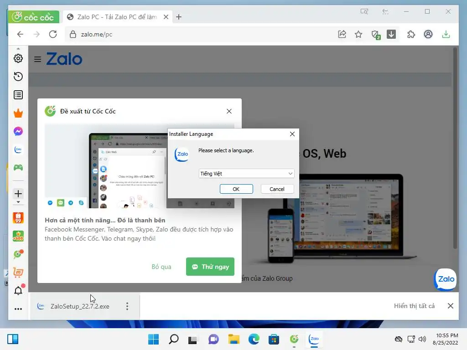Open the green downloads toolbar icon
467x350 pixels.
[x=446, y=34]
